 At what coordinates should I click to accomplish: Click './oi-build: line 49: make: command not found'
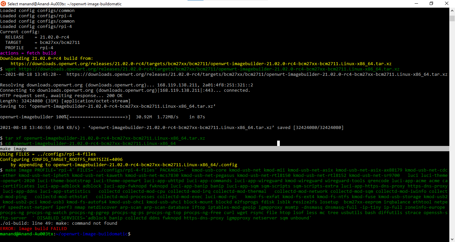pos(59,223)
